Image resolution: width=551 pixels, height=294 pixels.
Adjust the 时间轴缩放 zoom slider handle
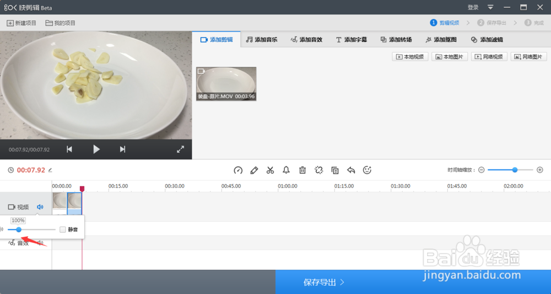pos(515,170)
